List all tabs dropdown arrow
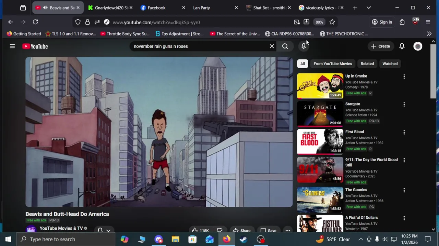The image size is (439, 246). [x=369, y=8]
